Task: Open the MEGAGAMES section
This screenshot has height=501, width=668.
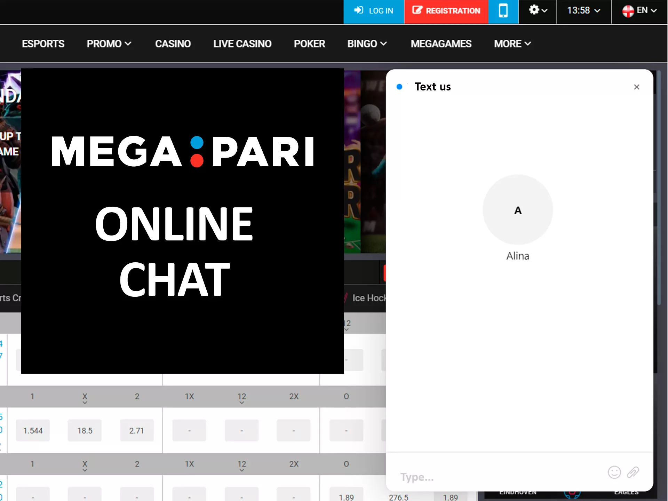Action: pos(441,44)
